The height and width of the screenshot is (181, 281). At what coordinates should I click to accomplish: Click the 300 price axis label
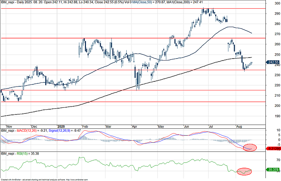pyautogui.click(x=277, y=3)
